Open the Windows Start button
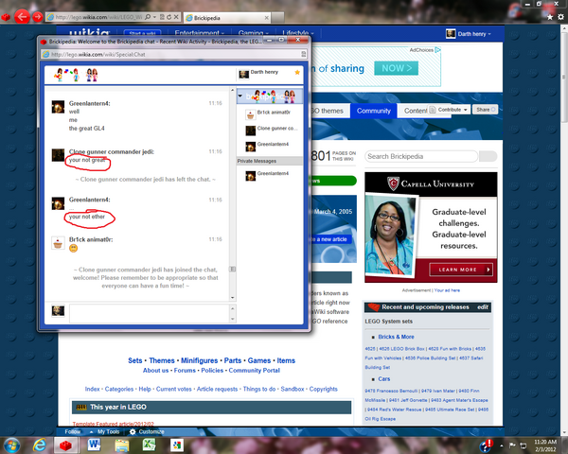 coord(11,445)
